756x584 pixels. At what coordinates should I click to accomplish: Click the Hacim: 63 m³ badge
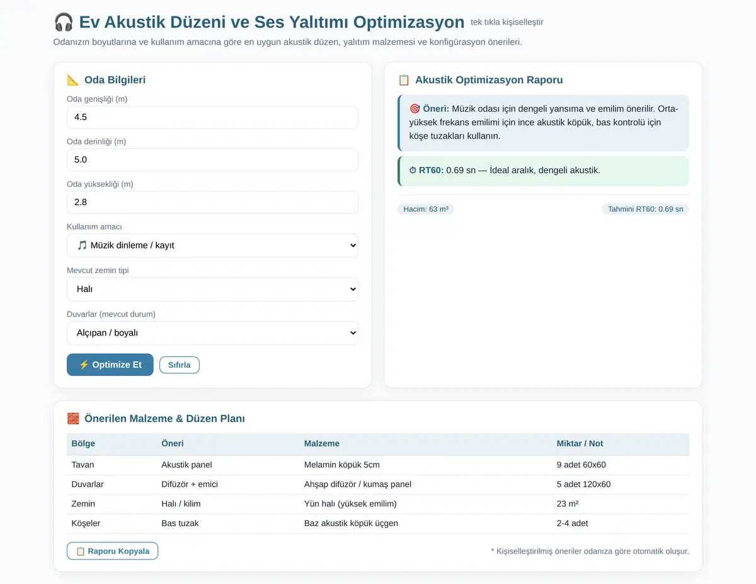pyautogui.click(x=426, y=209)
